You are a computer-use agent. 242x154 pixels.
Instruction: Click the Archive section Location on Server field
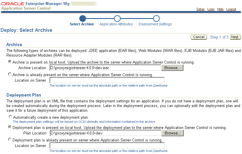coord(107,80)
